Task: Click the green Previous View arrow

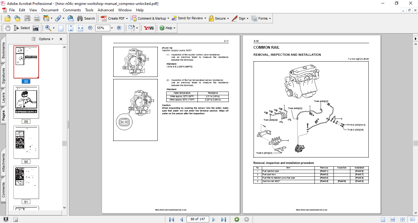Action: pyautogui.click(x=236, y=219)
